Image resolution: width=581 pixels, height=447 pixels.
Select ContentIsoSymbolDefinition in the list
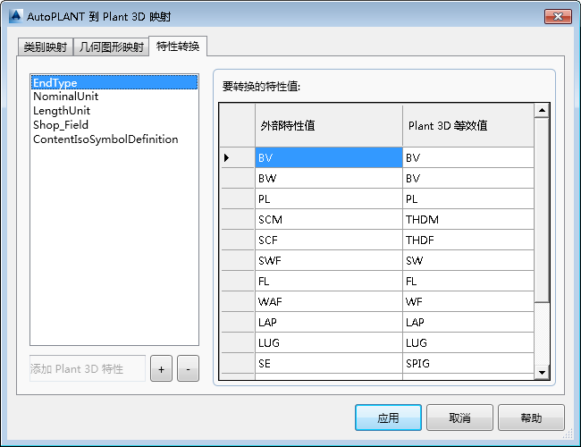(114, 139)
